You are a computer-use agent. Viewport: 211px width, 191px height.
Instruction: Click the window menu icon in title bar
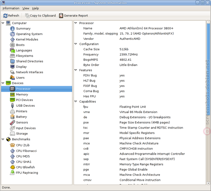[x=3, y=3]
